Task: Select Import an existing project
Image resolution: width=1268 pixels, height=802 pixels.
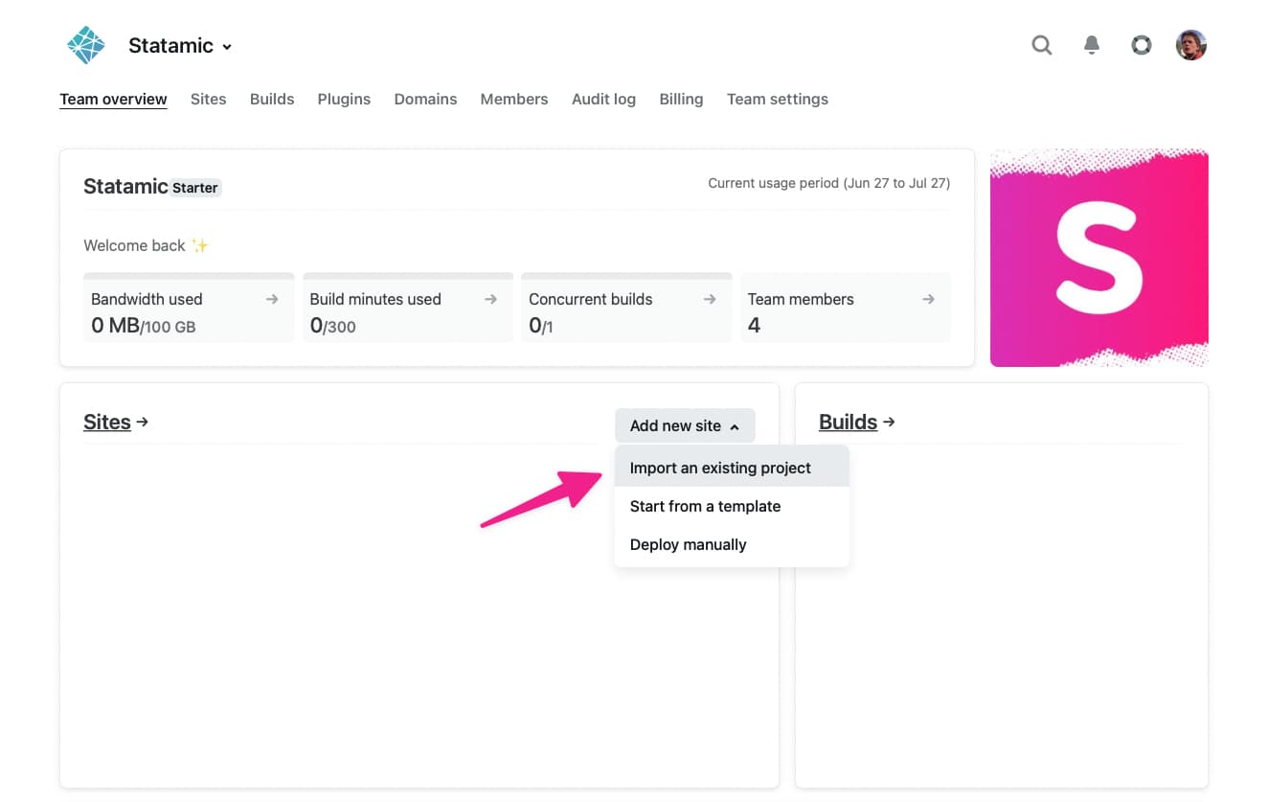Action: pos(719,468)
